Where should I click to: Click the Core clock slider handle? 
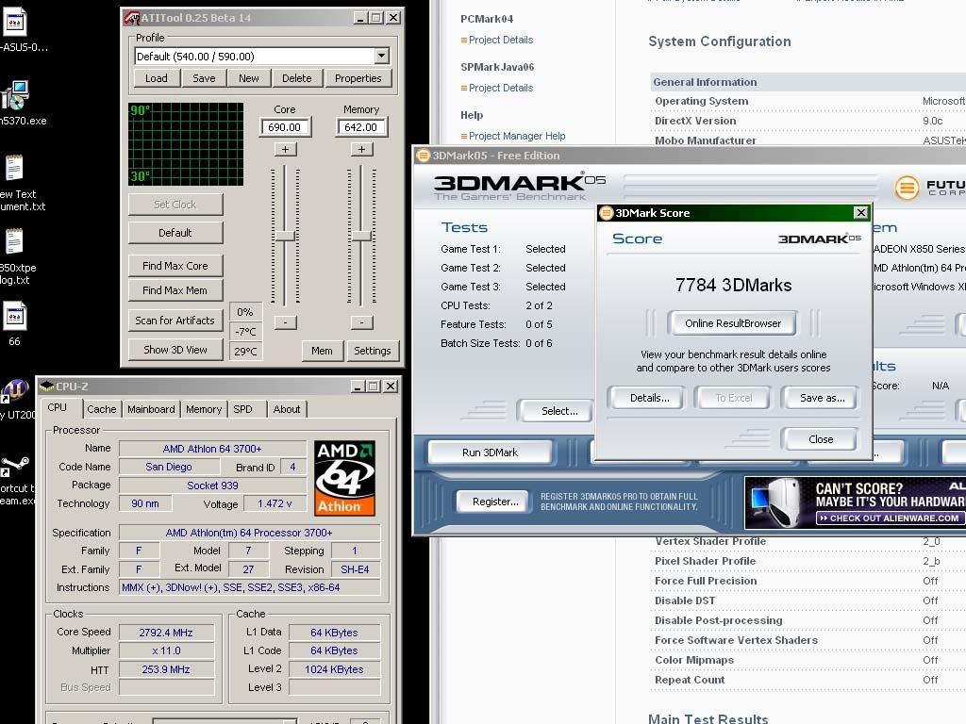point(285,236)
